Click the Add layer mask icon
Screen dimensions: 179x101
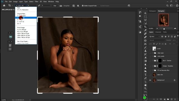[161, 99]
